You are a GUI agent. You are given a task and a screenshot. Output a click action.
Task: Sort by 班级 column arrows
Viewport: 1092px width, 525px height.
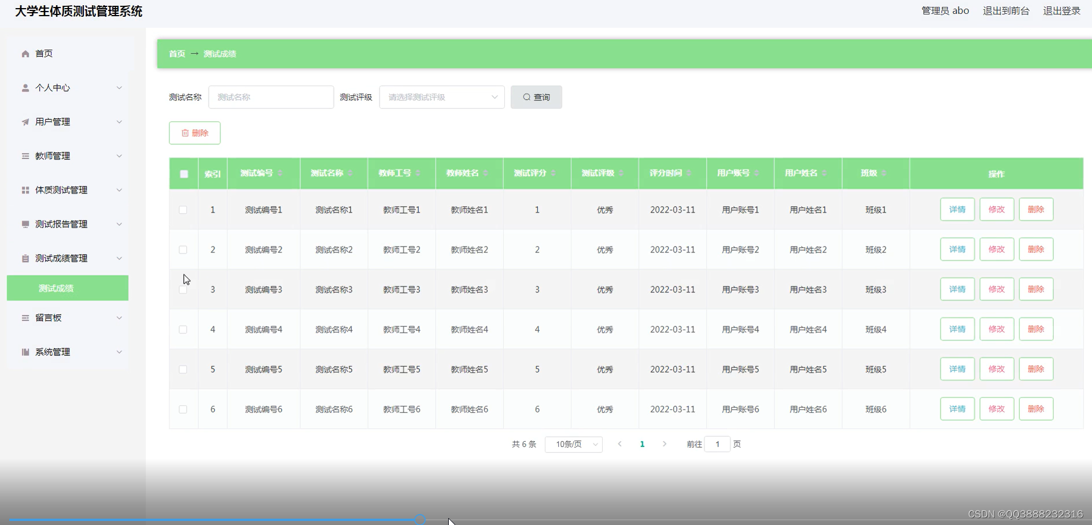pyautogui.click(x=884, y=173)
